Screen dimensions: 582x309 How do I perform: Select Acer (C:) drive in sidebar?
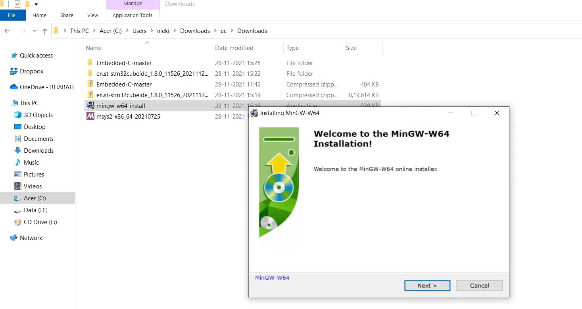(35, 198)
